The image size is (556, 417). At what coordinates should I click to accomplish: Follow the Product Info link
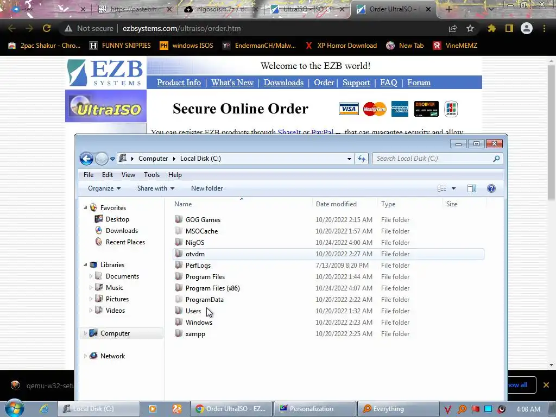coord(179,83)
